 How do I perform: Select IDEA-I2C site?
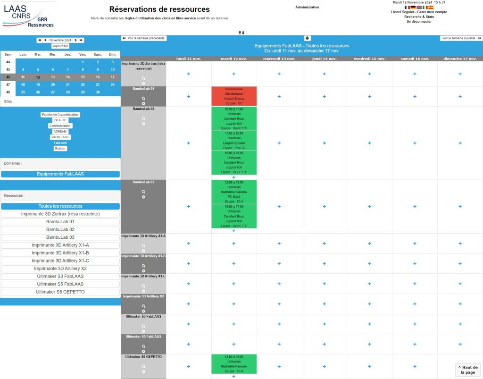[60, 120]
